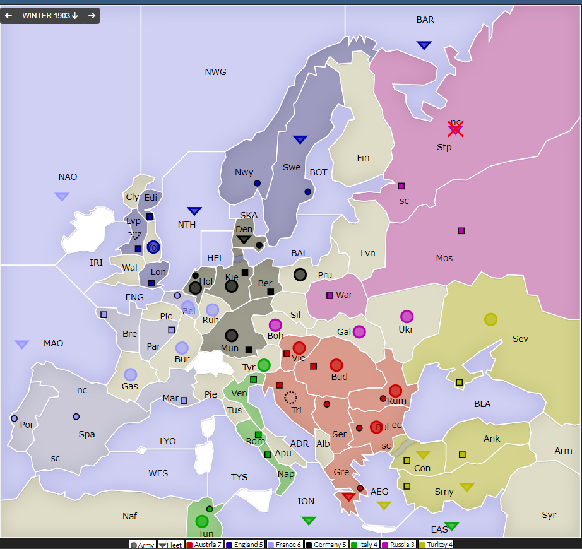Click the France 6 legend entry
Screen dimensions: 582x549
point(284,545)
